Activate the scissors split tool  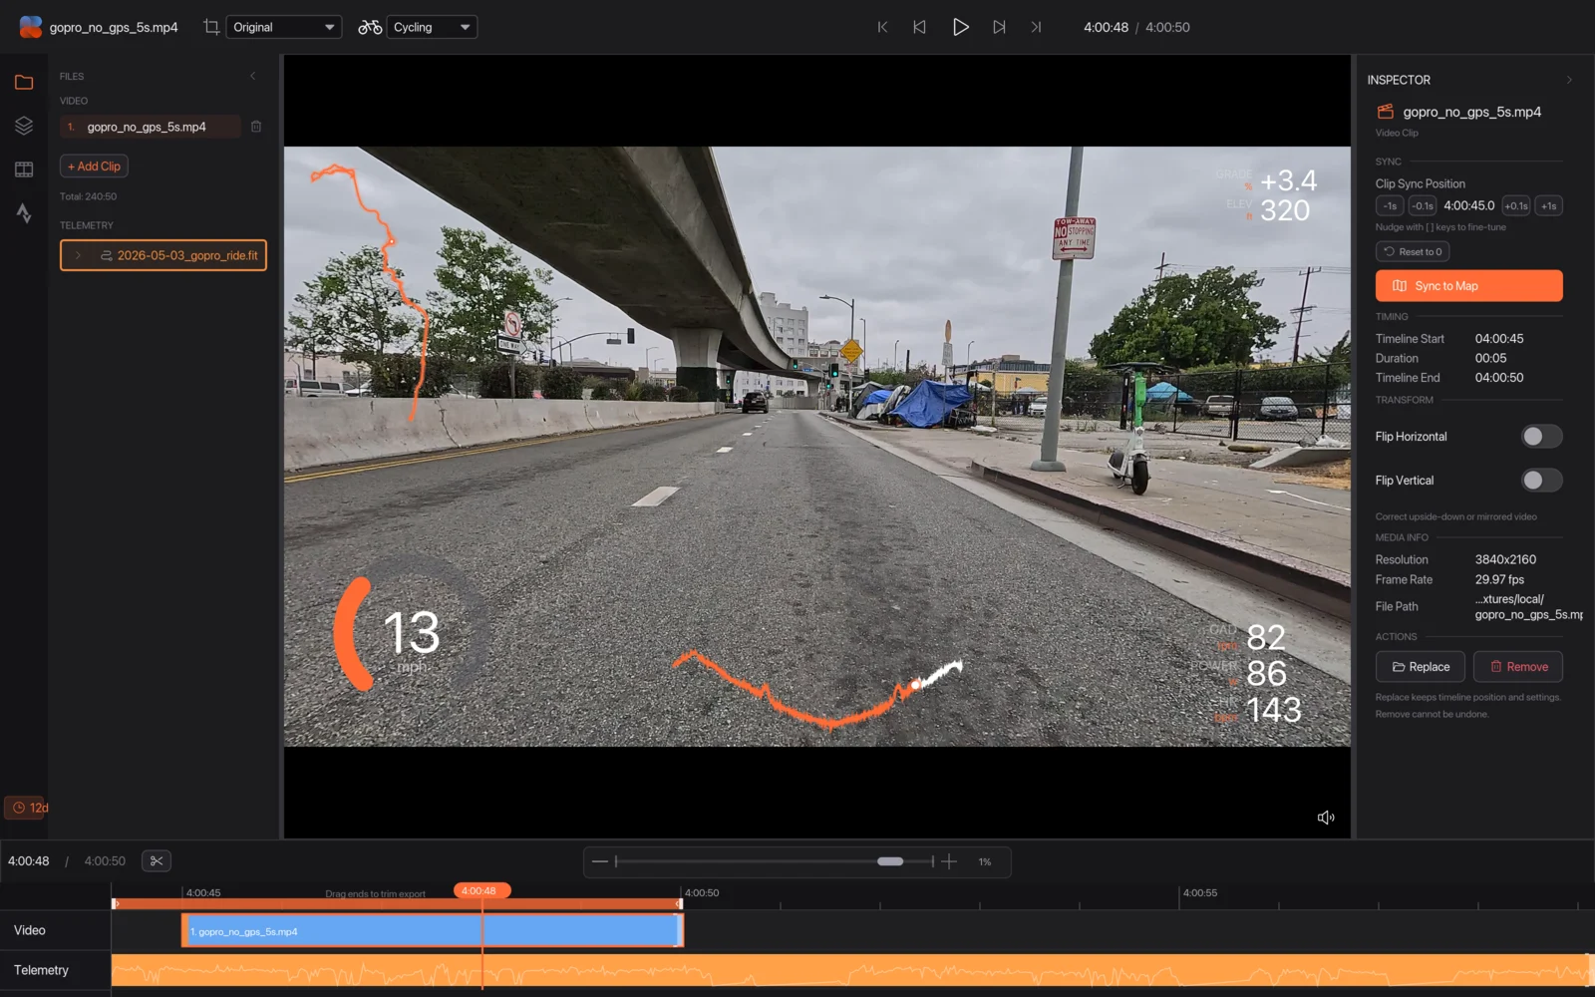(x=157, y=860)
